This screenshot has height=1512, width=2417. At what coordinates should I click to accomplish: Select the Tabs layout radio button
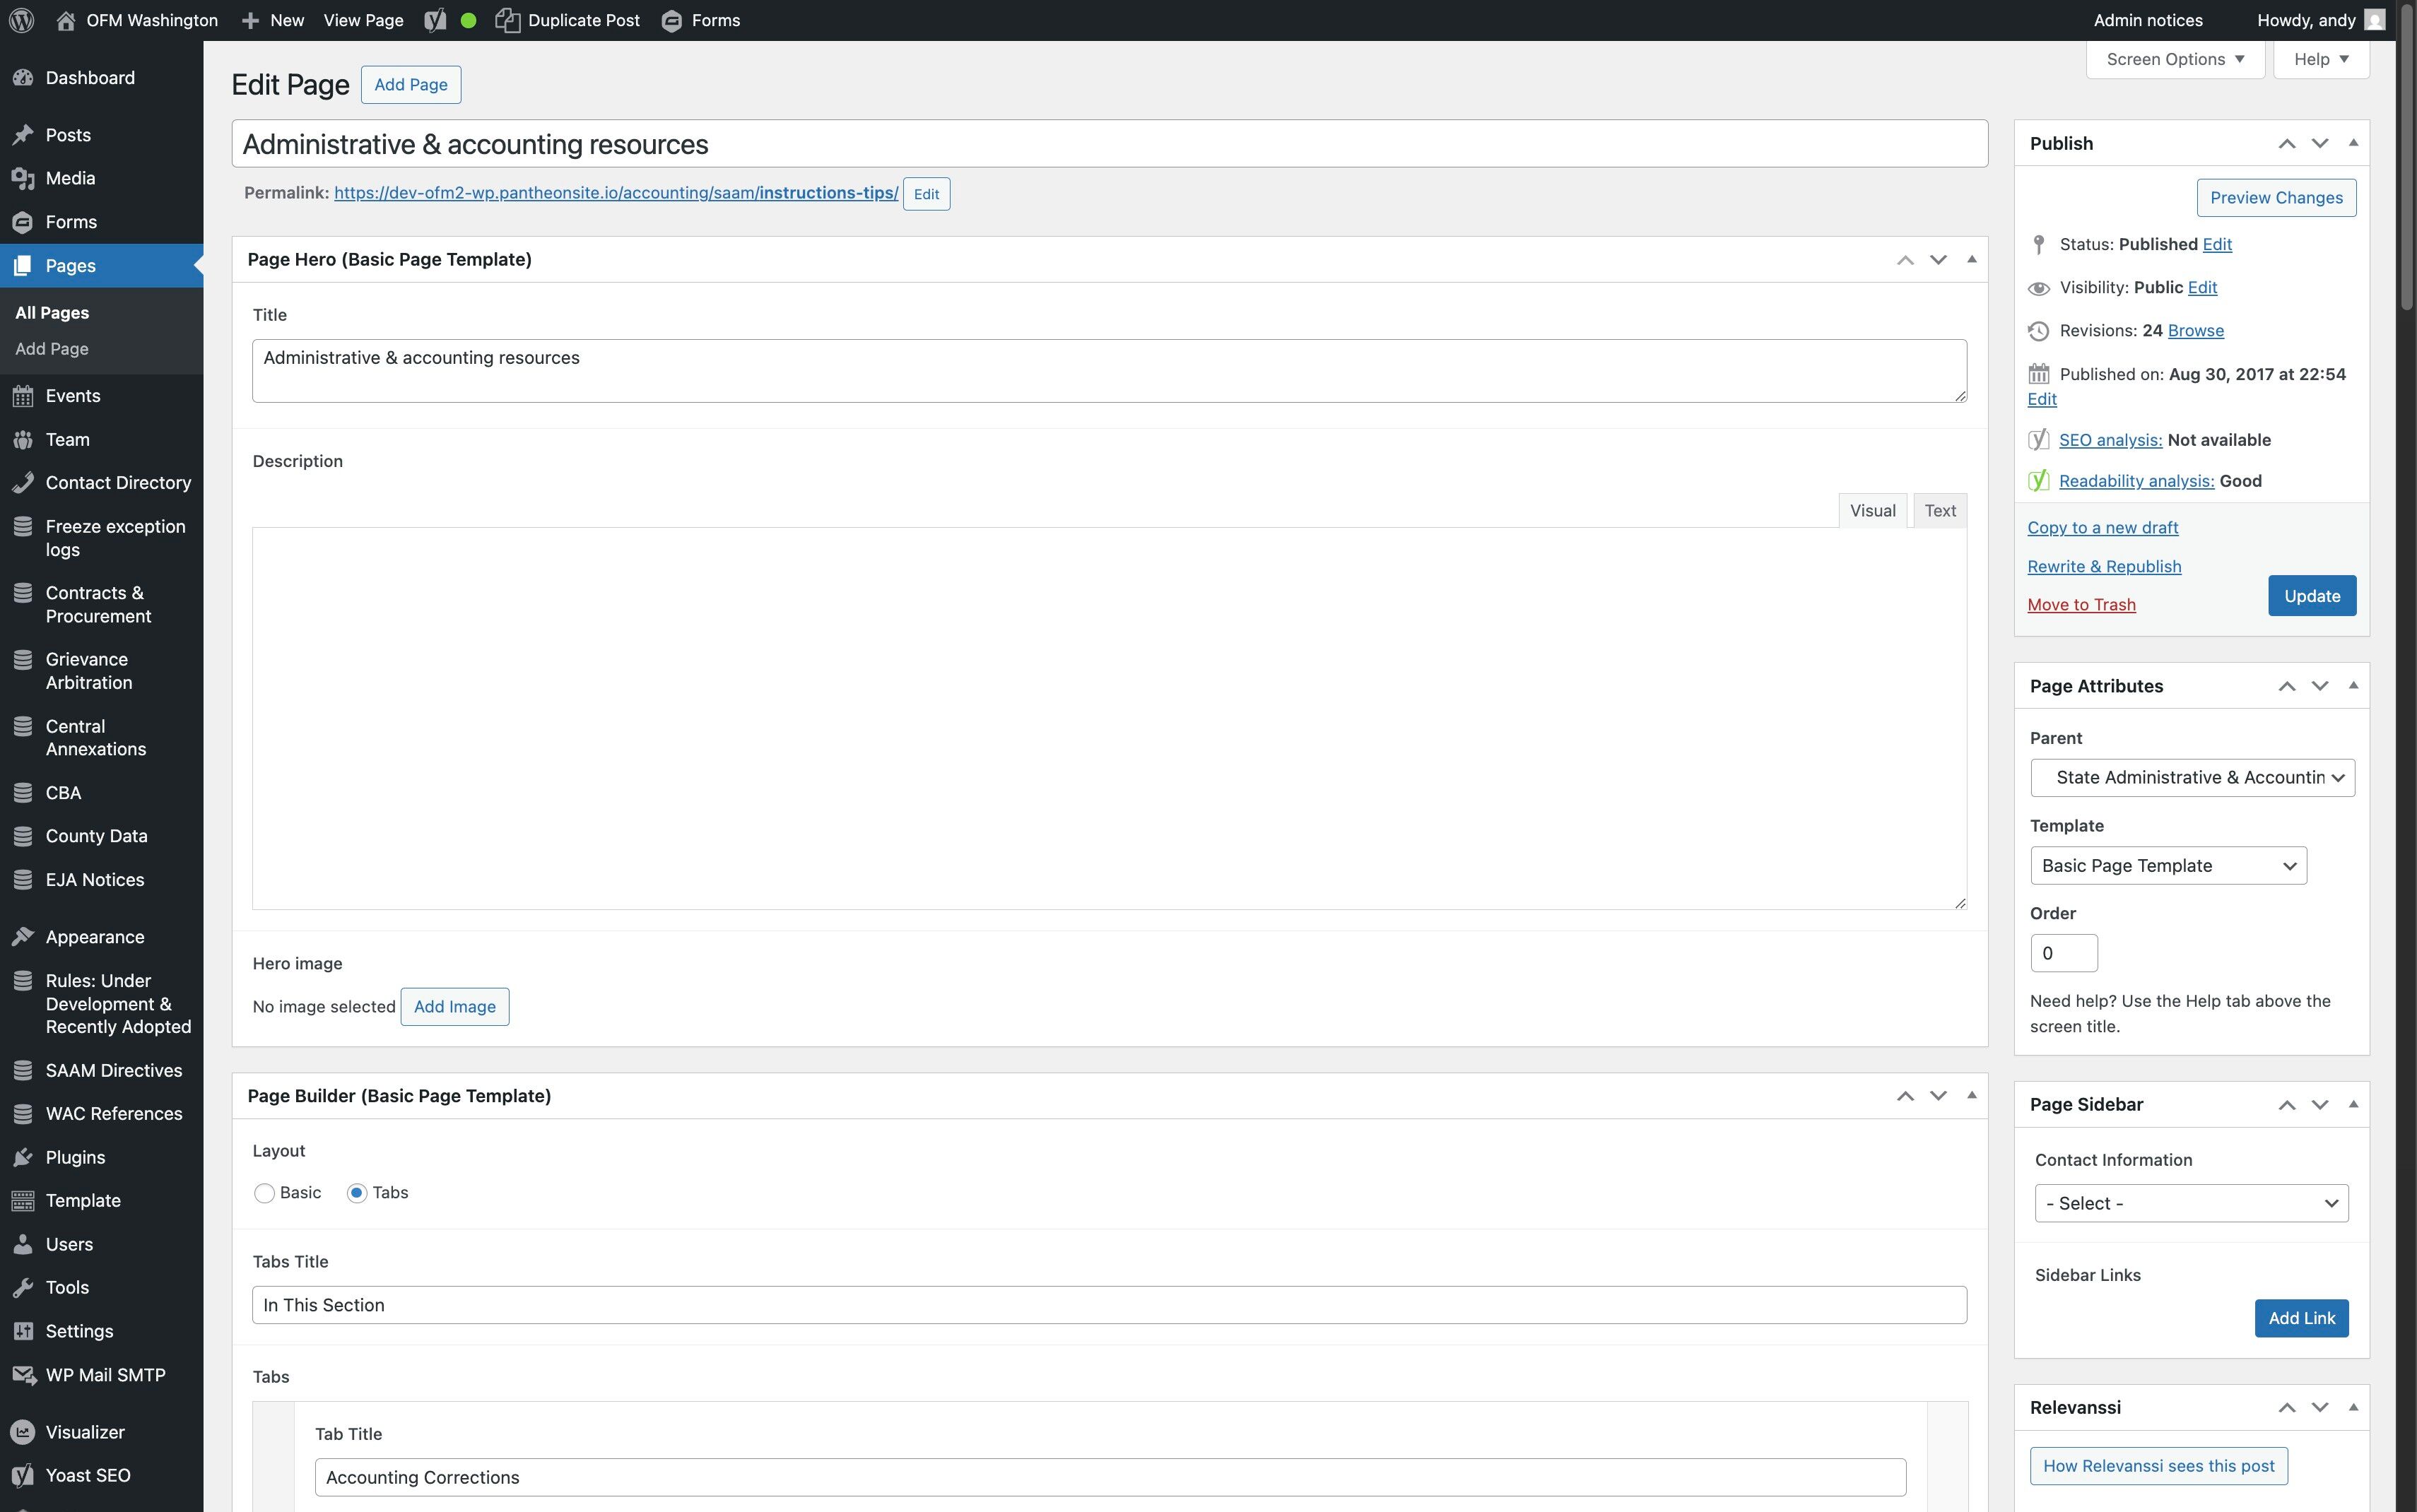pos(357,1193)
